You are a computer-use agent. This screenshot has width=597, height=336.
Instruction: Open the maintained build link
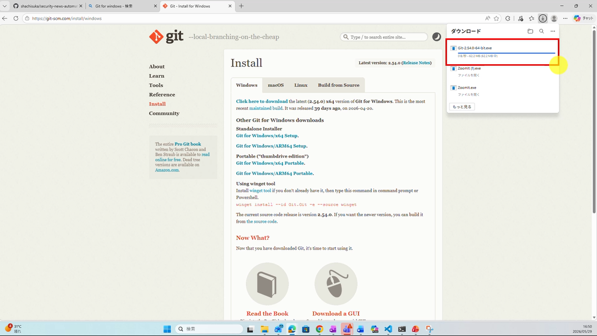[x=266, y=108]
